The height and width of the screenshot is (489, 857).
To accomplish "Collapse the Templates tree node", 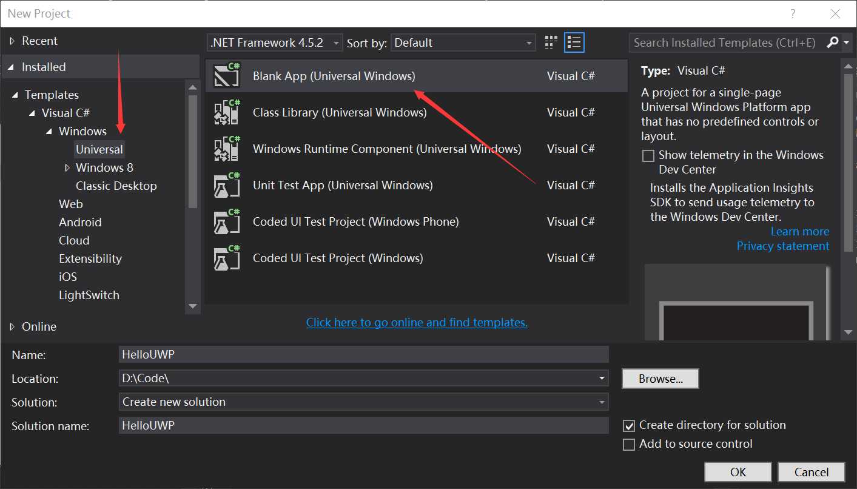I will tap(15, 95).
